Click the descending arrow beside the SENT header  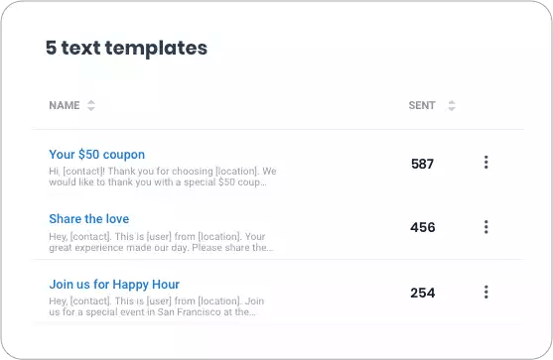[452, 108]
